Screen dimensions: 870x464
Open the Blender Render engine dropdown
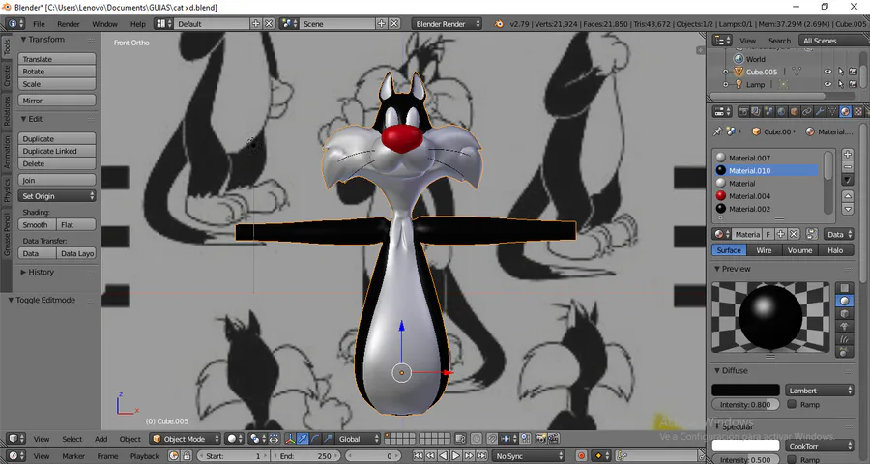click(447, 24)
